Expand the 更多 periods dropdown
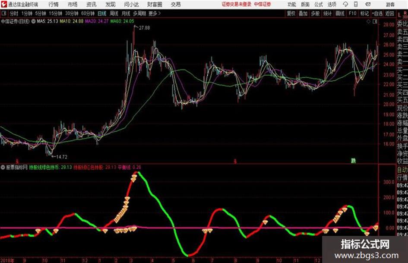Image resolution: width=408 pixels, height=263 pixels. pyautogui.click(x=155, y=13)
